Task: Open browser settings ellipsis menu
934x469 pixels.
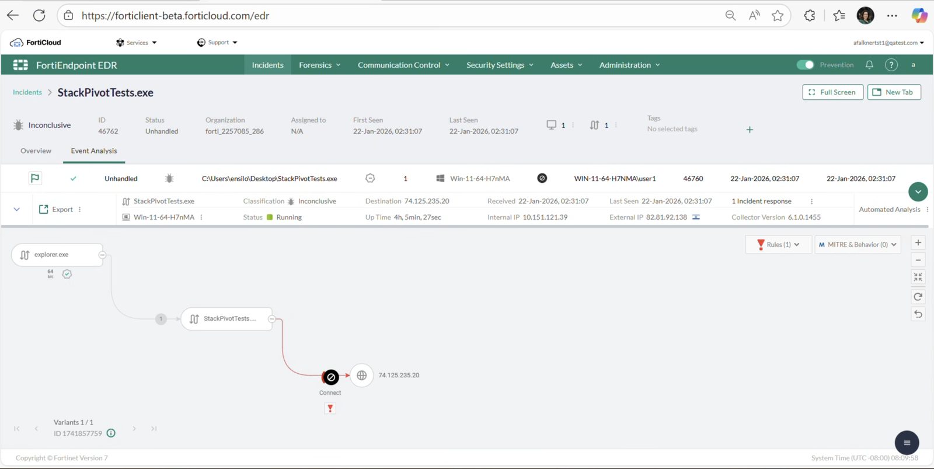Action: coord(892,16)
